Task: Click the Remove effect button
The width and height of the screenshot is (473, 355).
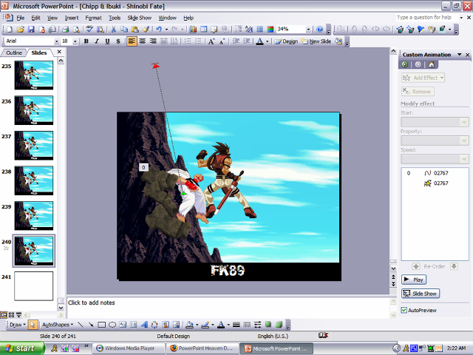Action: pyautogui.click(x=418, y=92)
